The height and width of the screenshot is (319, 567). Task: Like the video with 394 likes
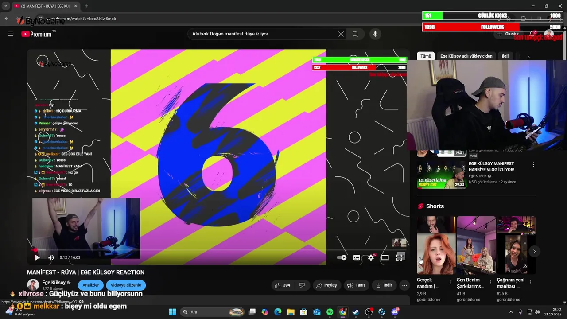tap(282, 285)
